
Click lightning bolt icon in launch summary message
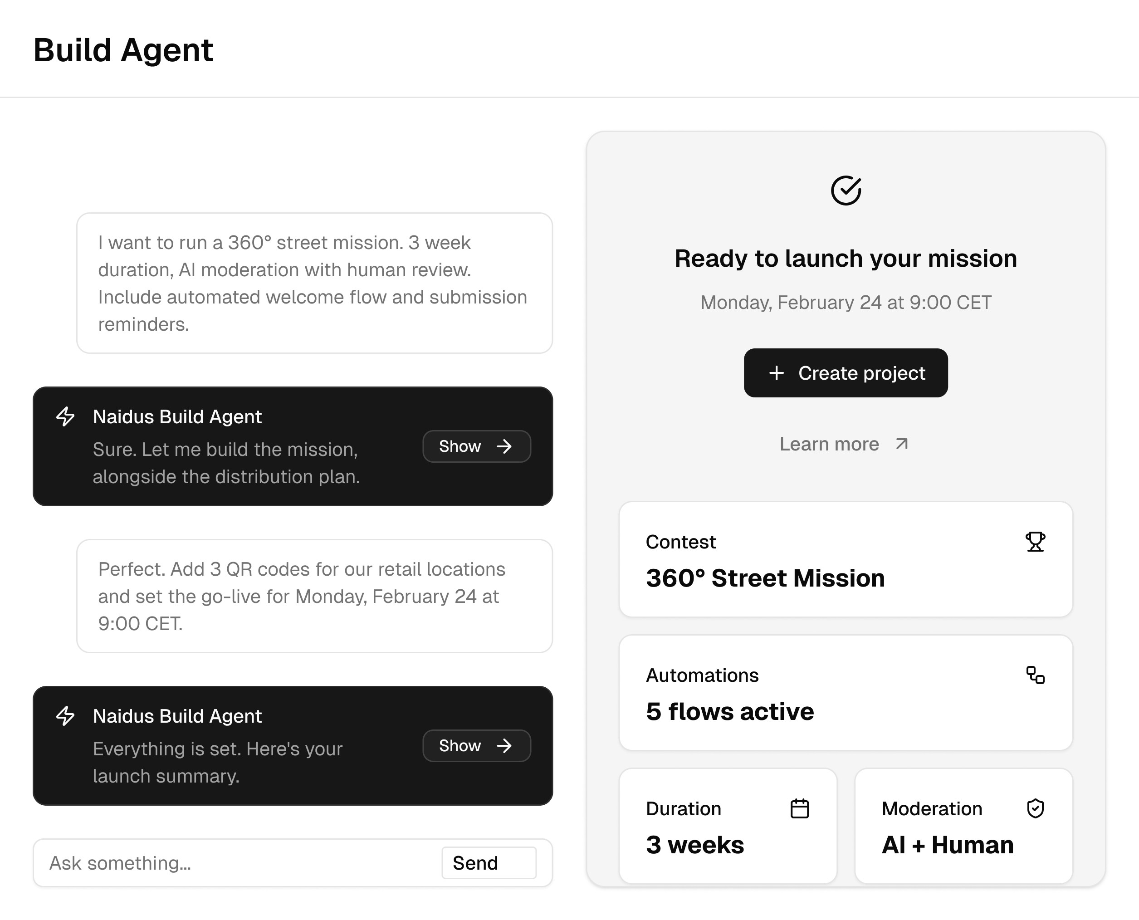pyautogui.click(x=66, y=716)
